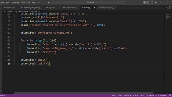Click the C: drive breadcrumb
172x97 pixels.
click(5, 12)
